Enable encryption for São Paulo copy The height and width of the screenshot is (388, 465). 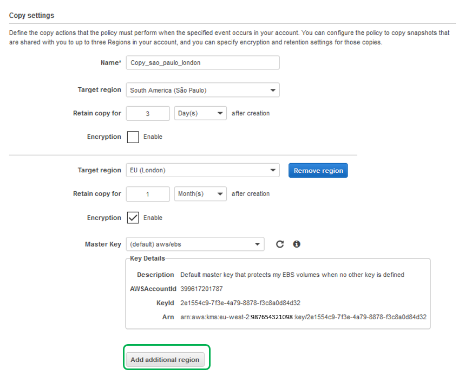133,137
